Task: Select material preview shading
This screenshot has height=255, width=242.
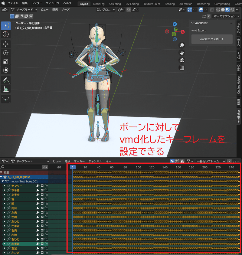Action: pos(227,10)
